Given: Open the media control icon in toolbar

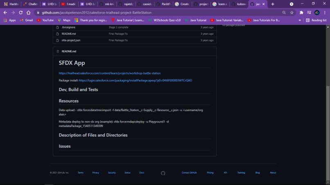Looking at the screenshot, I should (309, 13).
